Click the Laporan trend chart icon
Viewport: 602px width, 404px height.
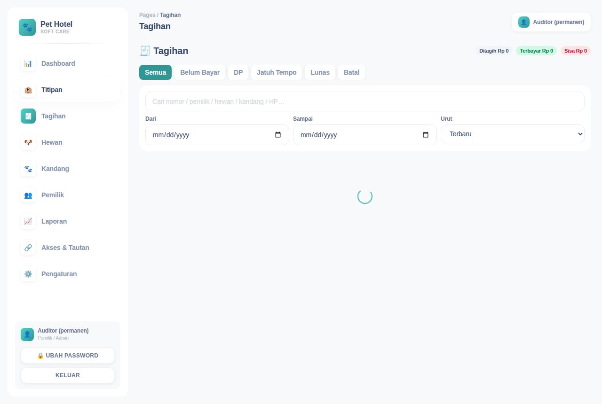[28, 221]
